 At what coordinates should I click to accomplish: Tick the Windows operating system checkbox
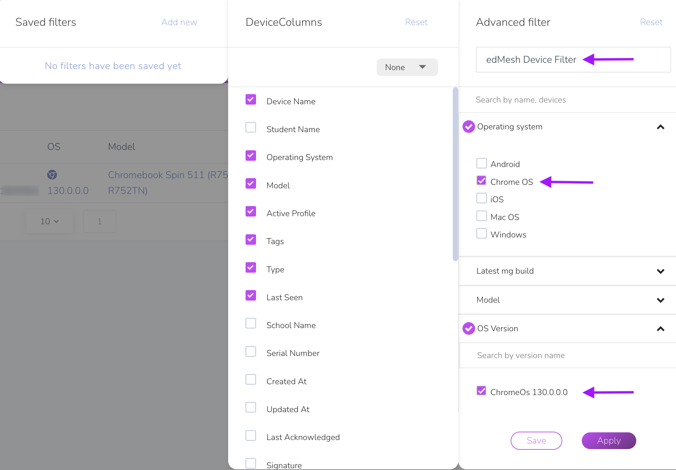pos(481,233)
